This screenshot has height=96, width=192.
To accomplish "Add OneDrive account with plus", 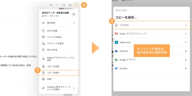I will (x=186, y=51).
